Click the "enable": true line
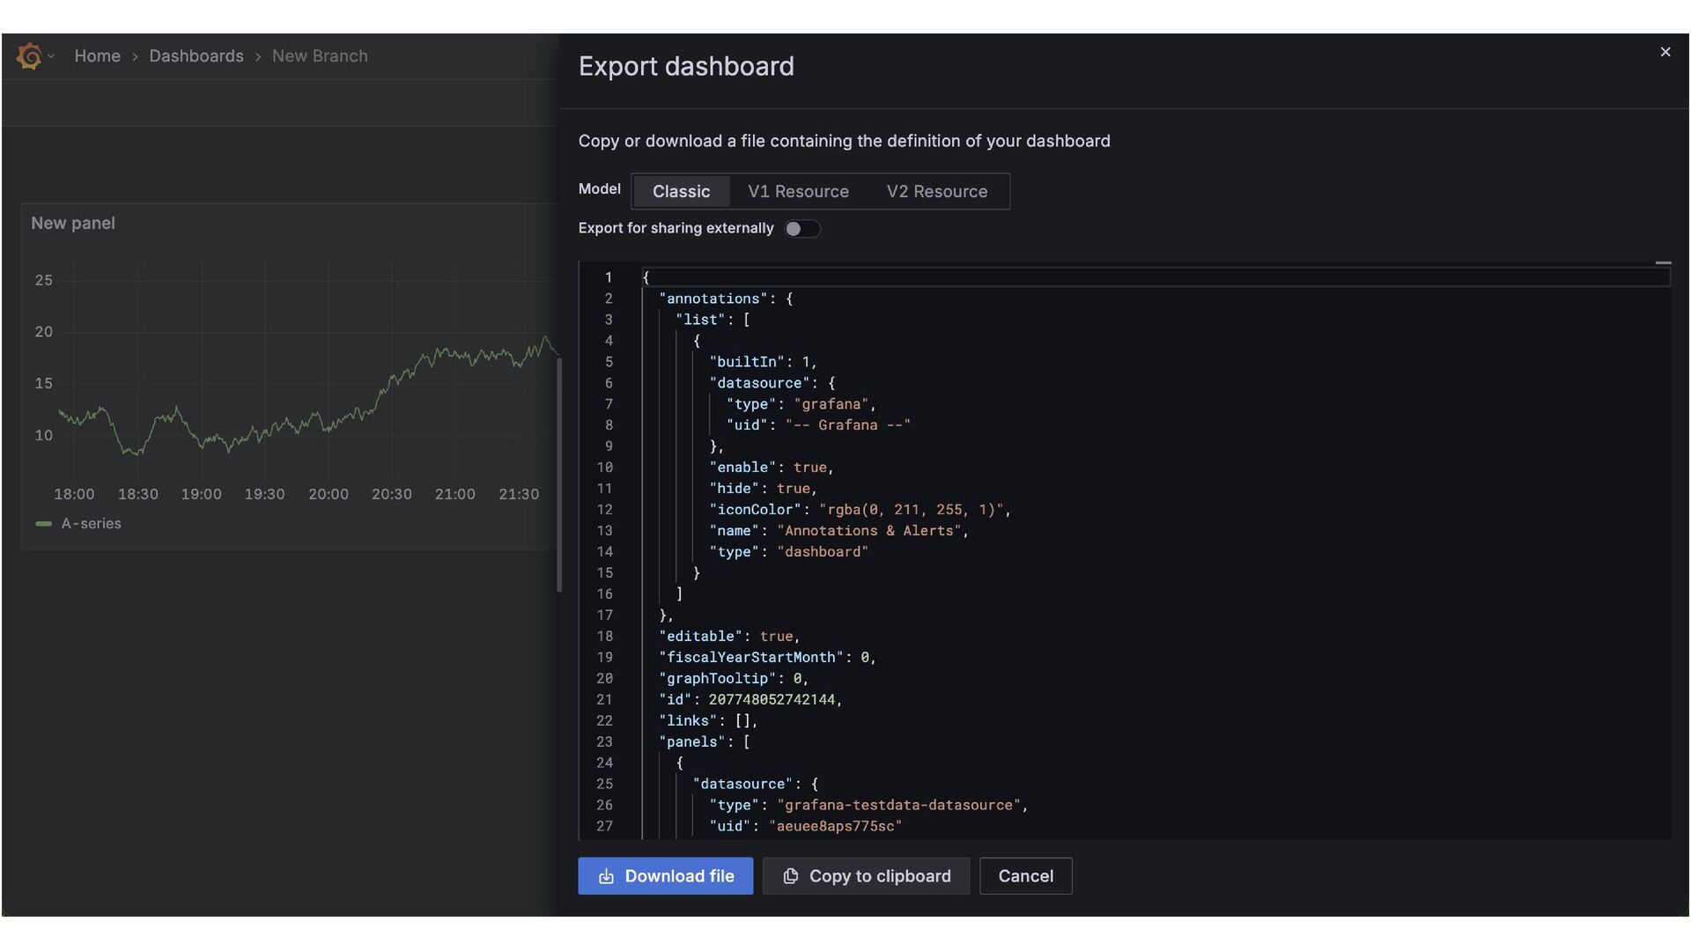Viewport: 1691px width, 951px height. [x=771, y=468]
